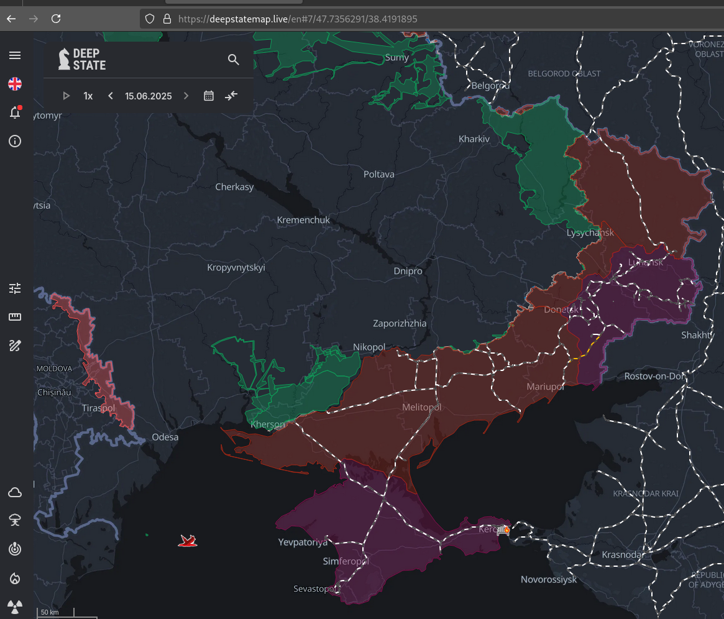Toggle the weather cloud layer
This screenshot has height=619, width=724.
click(x=15, y=492)
